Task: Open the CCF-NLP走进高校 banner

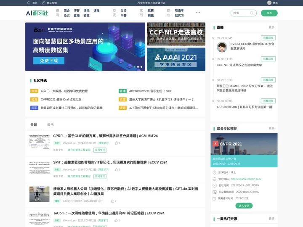Action: pyautogui.click(x=176, y=34)
